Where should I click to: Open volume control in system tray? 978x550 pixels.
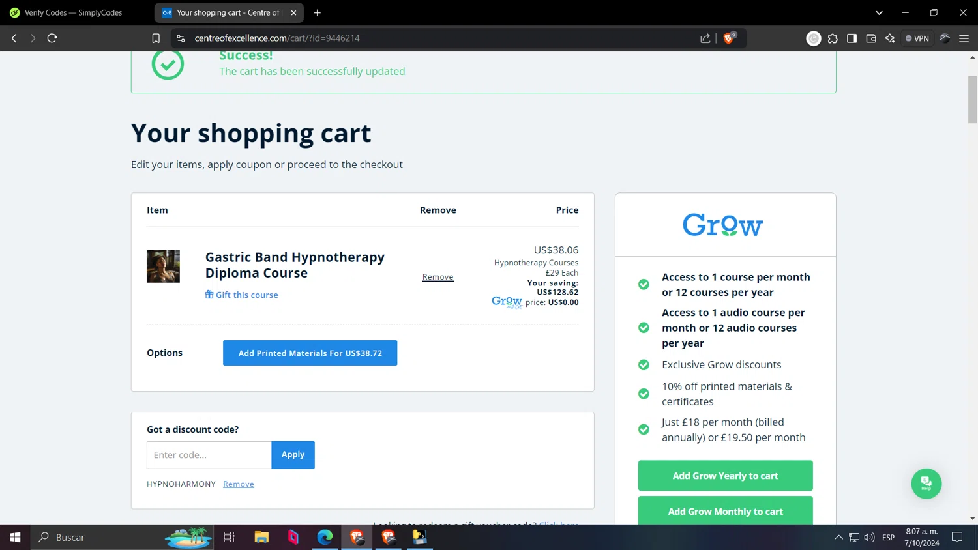[869, 538]
